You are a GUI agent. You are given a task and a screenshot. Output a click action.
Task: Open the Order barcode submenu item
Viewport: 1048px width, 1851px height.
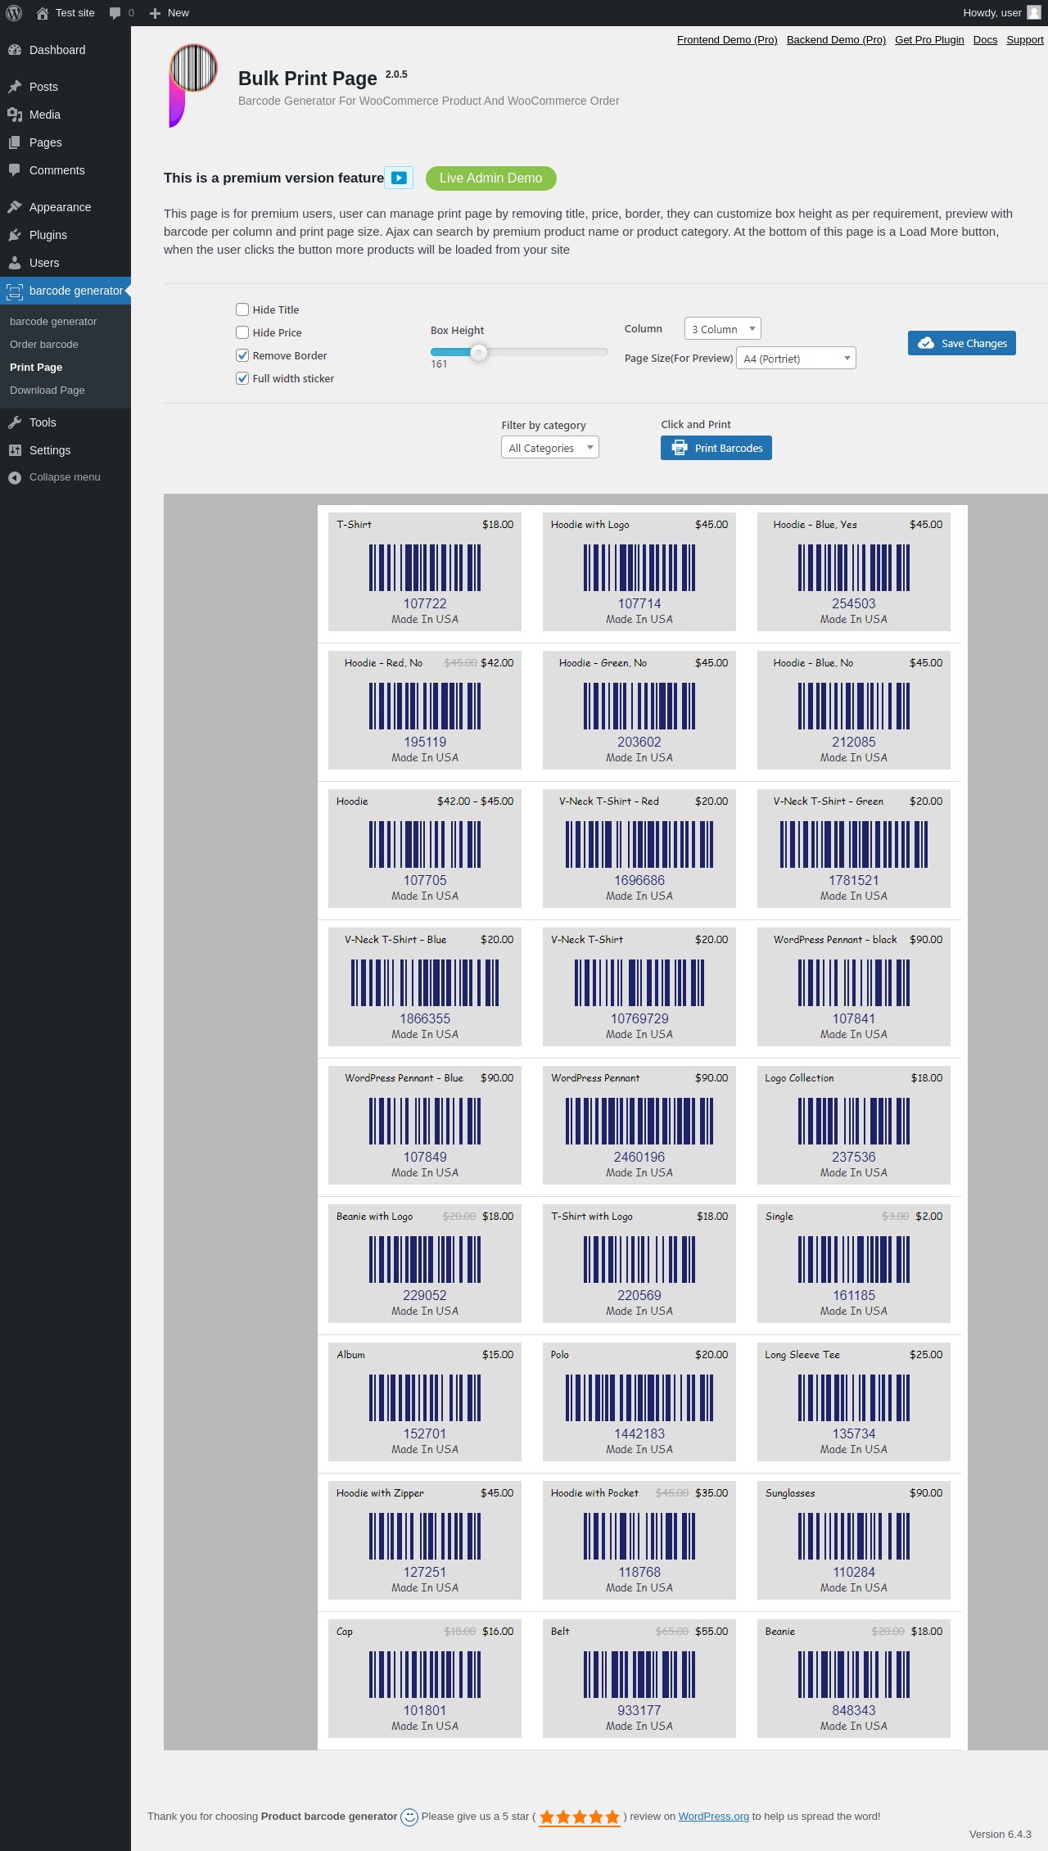44,345
